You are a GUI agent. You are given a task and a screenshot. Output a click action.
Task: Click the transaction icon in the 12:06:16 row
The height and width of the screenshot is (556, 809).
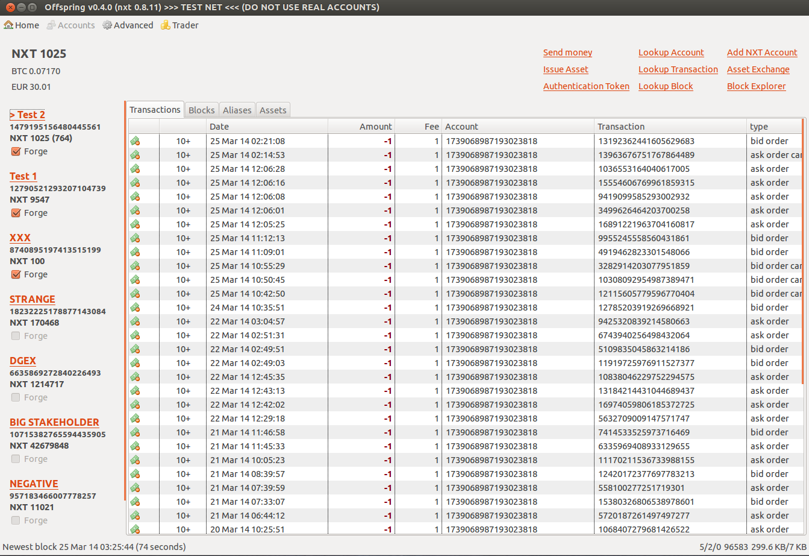pyautogui.click(x=135, y=183)
